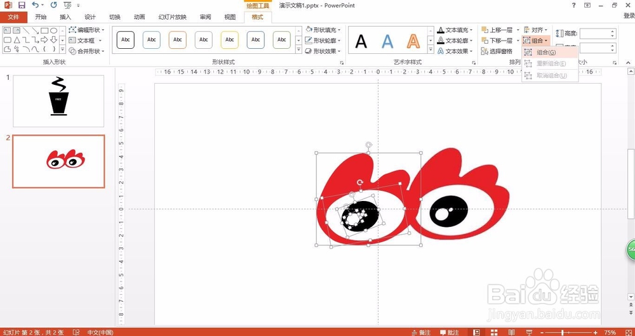The width and height of the screenshot is (635, 336).
Task: Pick the oval shape
Action: click(x=53, y=30)
